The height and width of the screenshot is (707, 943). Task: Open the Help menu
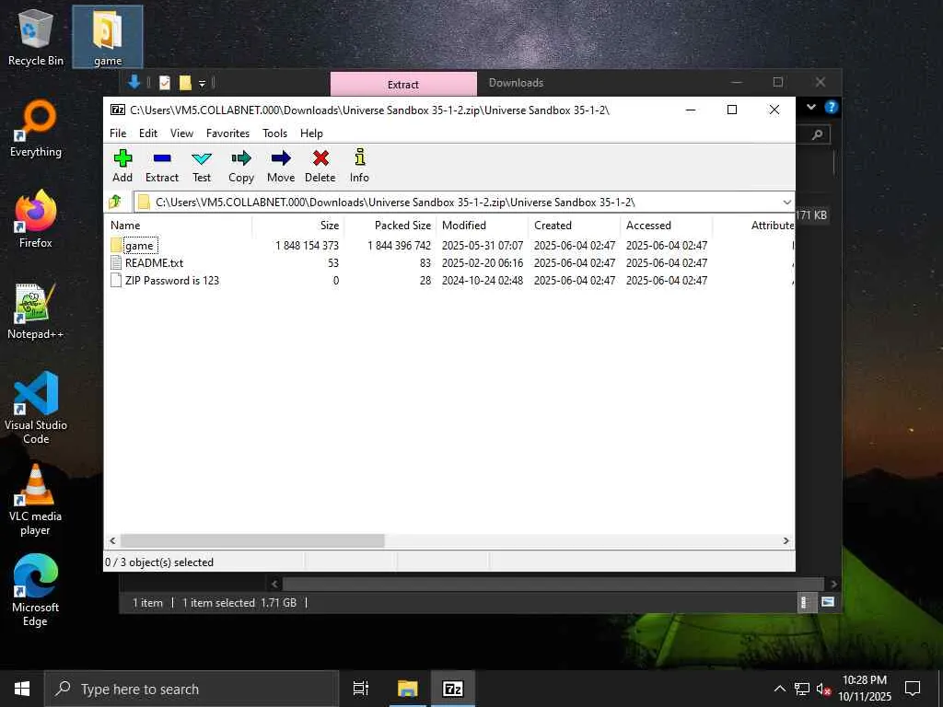[x=311, y=133]
